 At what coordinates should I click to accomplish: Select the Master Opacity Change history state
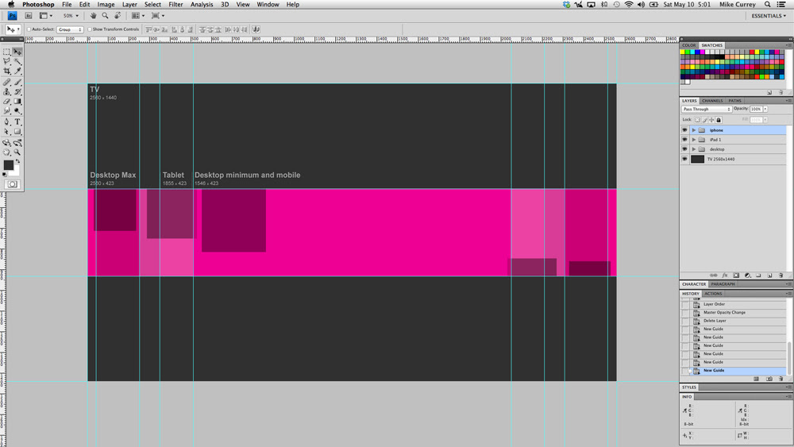734,312
